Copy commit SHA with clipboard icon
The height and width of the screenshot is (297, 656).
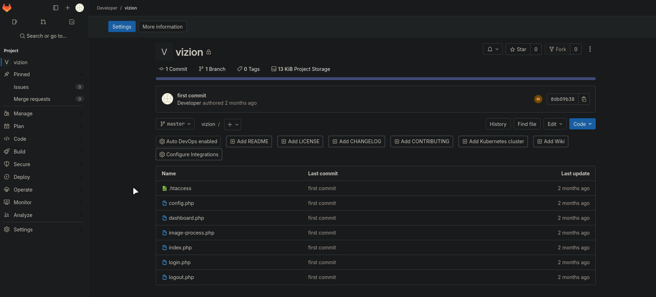(x=584, y=99)
